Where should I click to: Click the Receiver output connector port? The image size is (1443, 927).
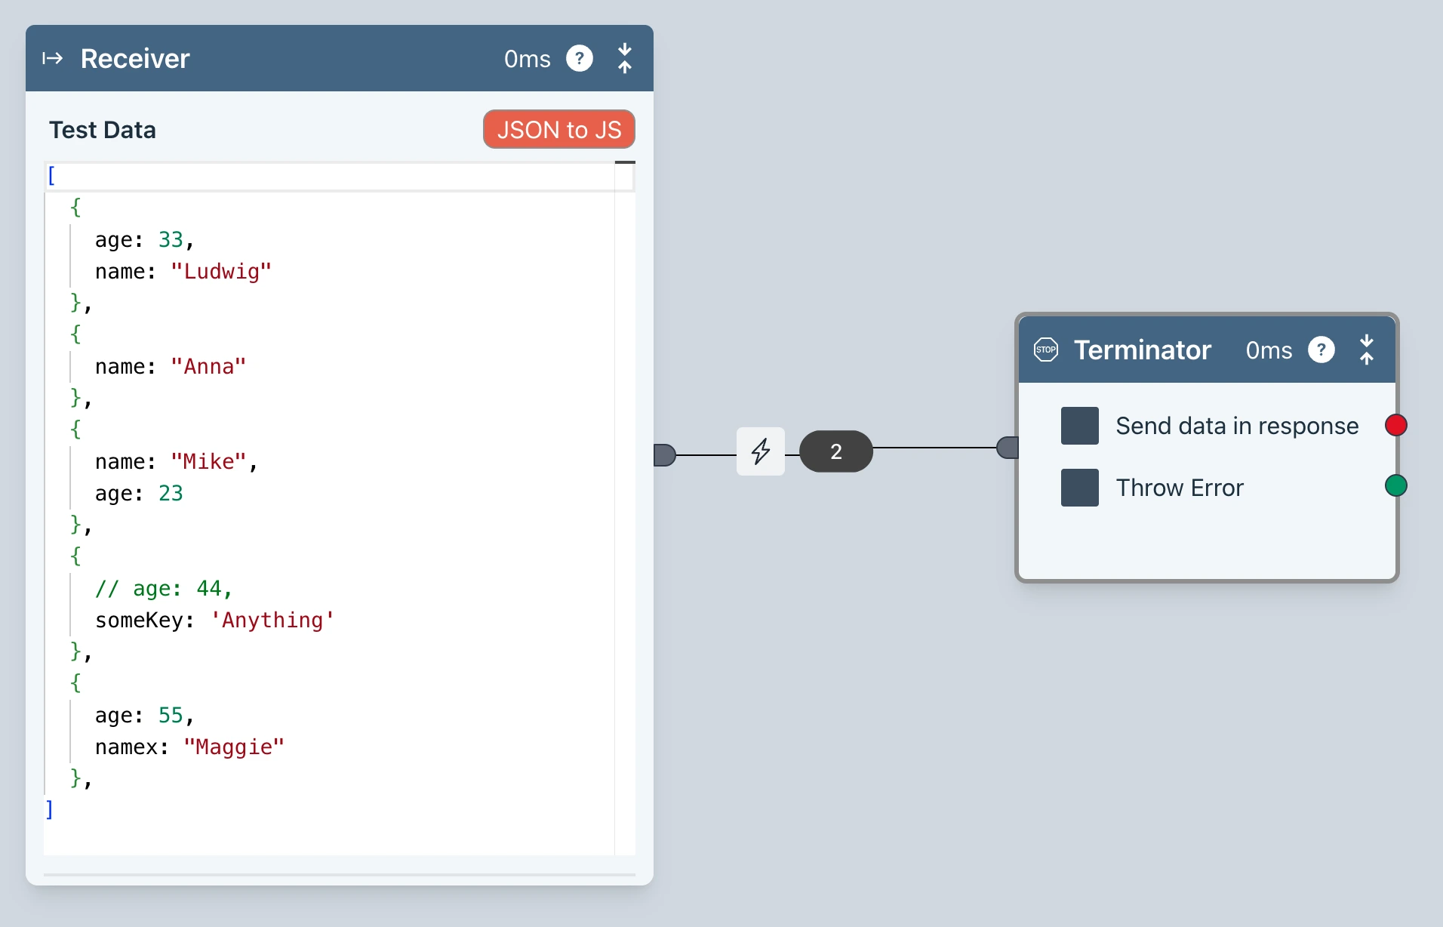click(x=664, y=455)
